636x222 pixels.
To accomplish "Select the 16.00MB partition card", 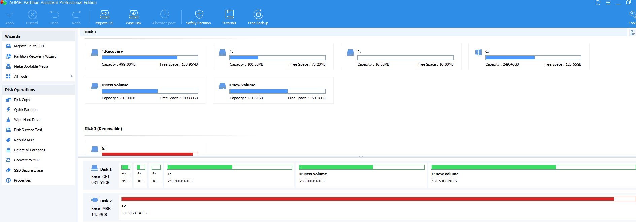I will click(x=401, y=57).
